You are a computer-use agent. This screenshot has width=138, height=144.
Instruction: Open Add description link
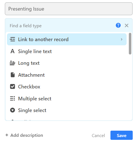point(24,135)
